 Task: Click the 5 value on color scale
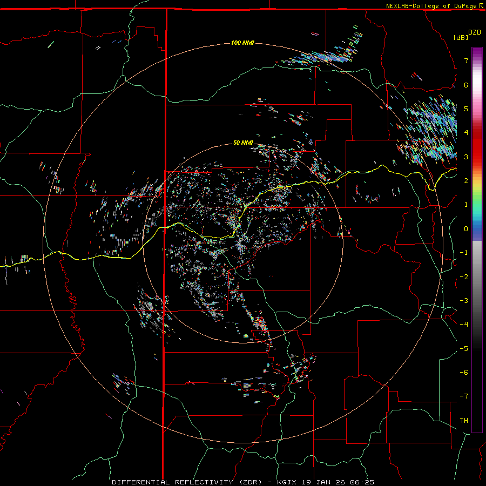pos(466,109)
